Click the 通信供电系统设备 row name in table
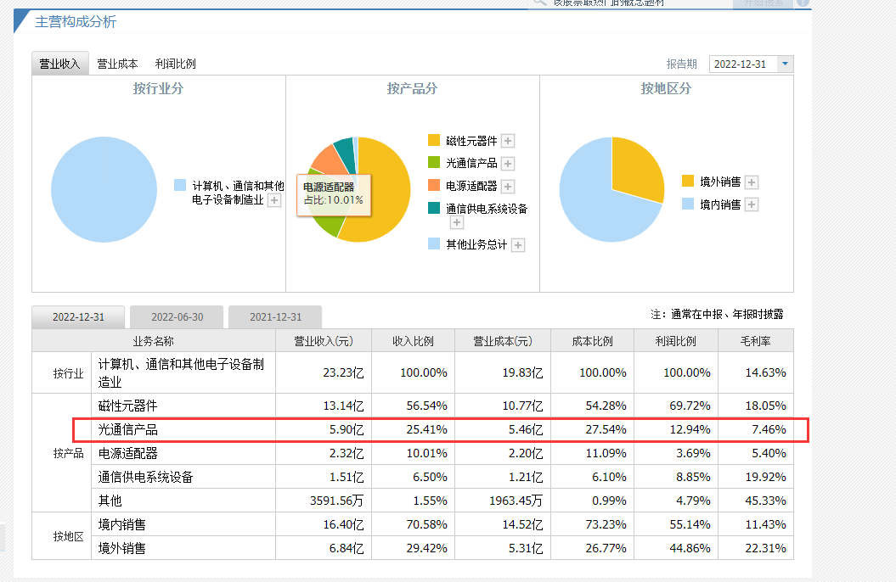The width and height of the screenshot is (896, 582). [145, 477]
